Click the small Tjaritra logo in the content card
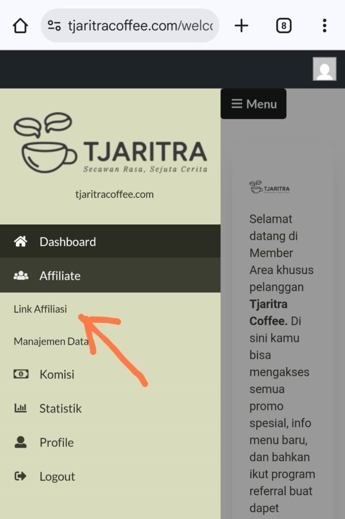 [x=270, y=188]
